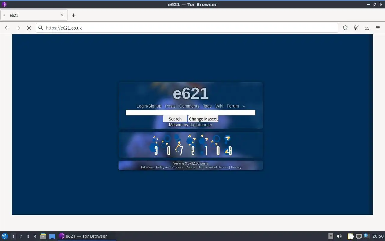Viewport: 385px width, 241px height.
Task: Open the file manager taskbar icon
Action: click(43, 236)
